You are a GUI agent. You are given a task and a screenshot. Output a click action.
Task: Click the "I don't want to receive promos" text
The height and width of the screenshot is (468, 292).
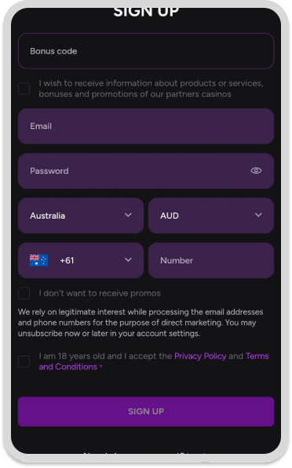click(100, 293)
